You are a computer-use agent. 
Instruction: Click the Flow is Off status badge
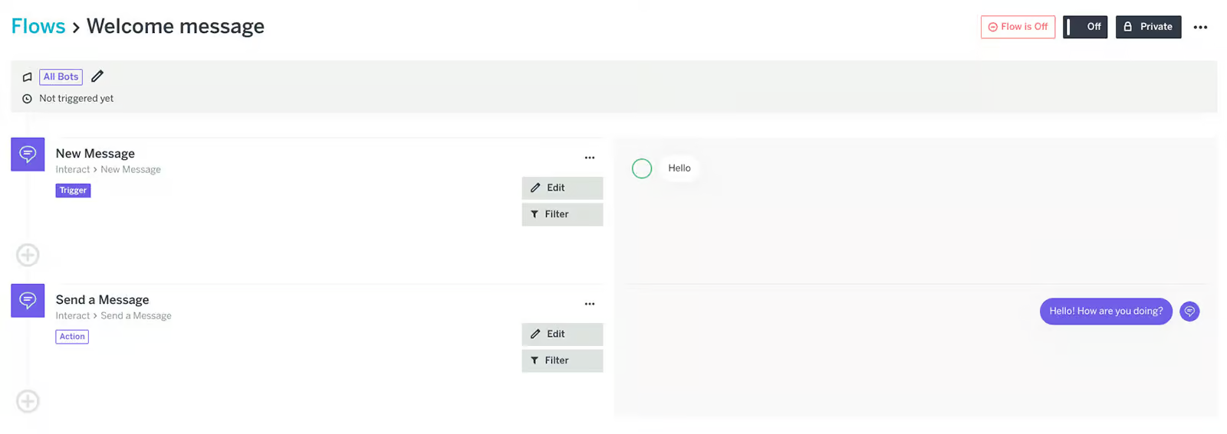(1018, 27)
